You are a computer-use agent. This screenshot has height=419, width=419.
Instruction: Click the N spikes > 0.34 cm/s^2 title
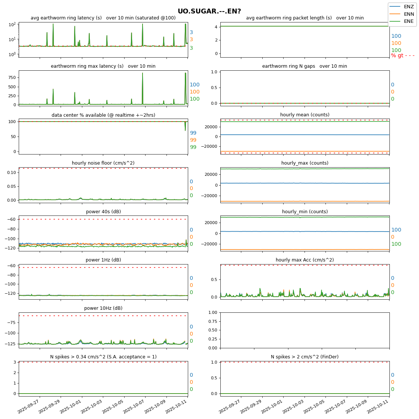tap(103, 357)
